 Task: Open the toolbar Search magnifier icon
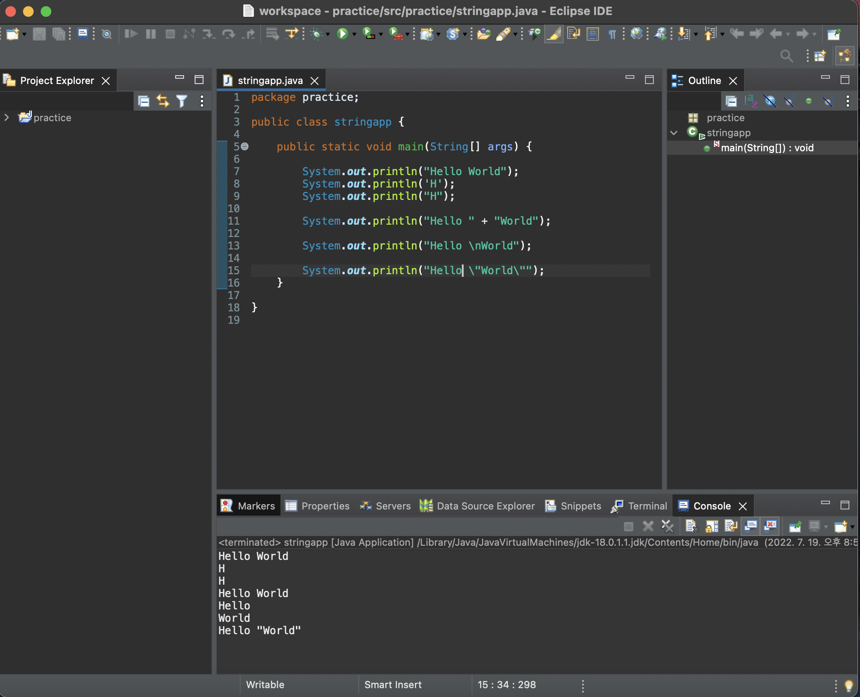pyautogui.click(x=786, y=56)
